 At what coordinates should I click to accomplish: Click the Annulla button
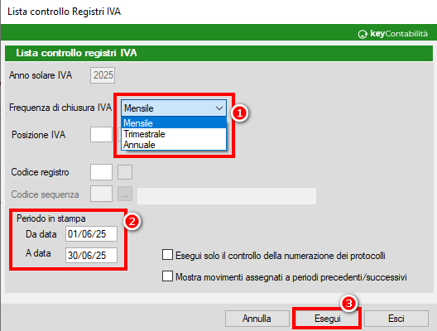[x=257, y=319]
